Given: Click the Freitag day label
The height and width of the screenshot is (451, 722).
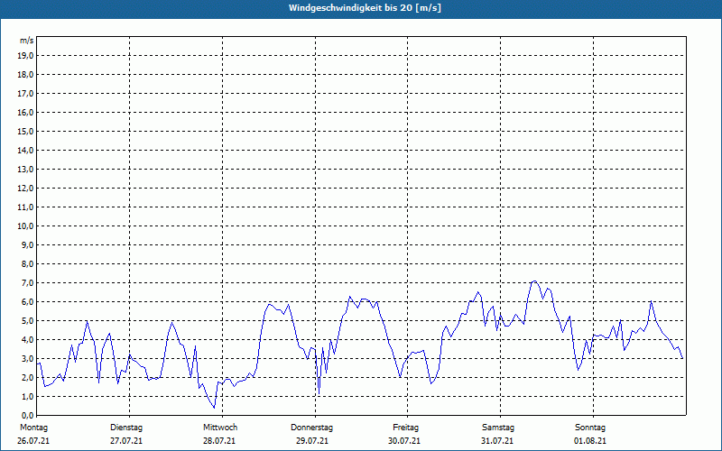Looking at the screenshot, I should tap(405, 428).
